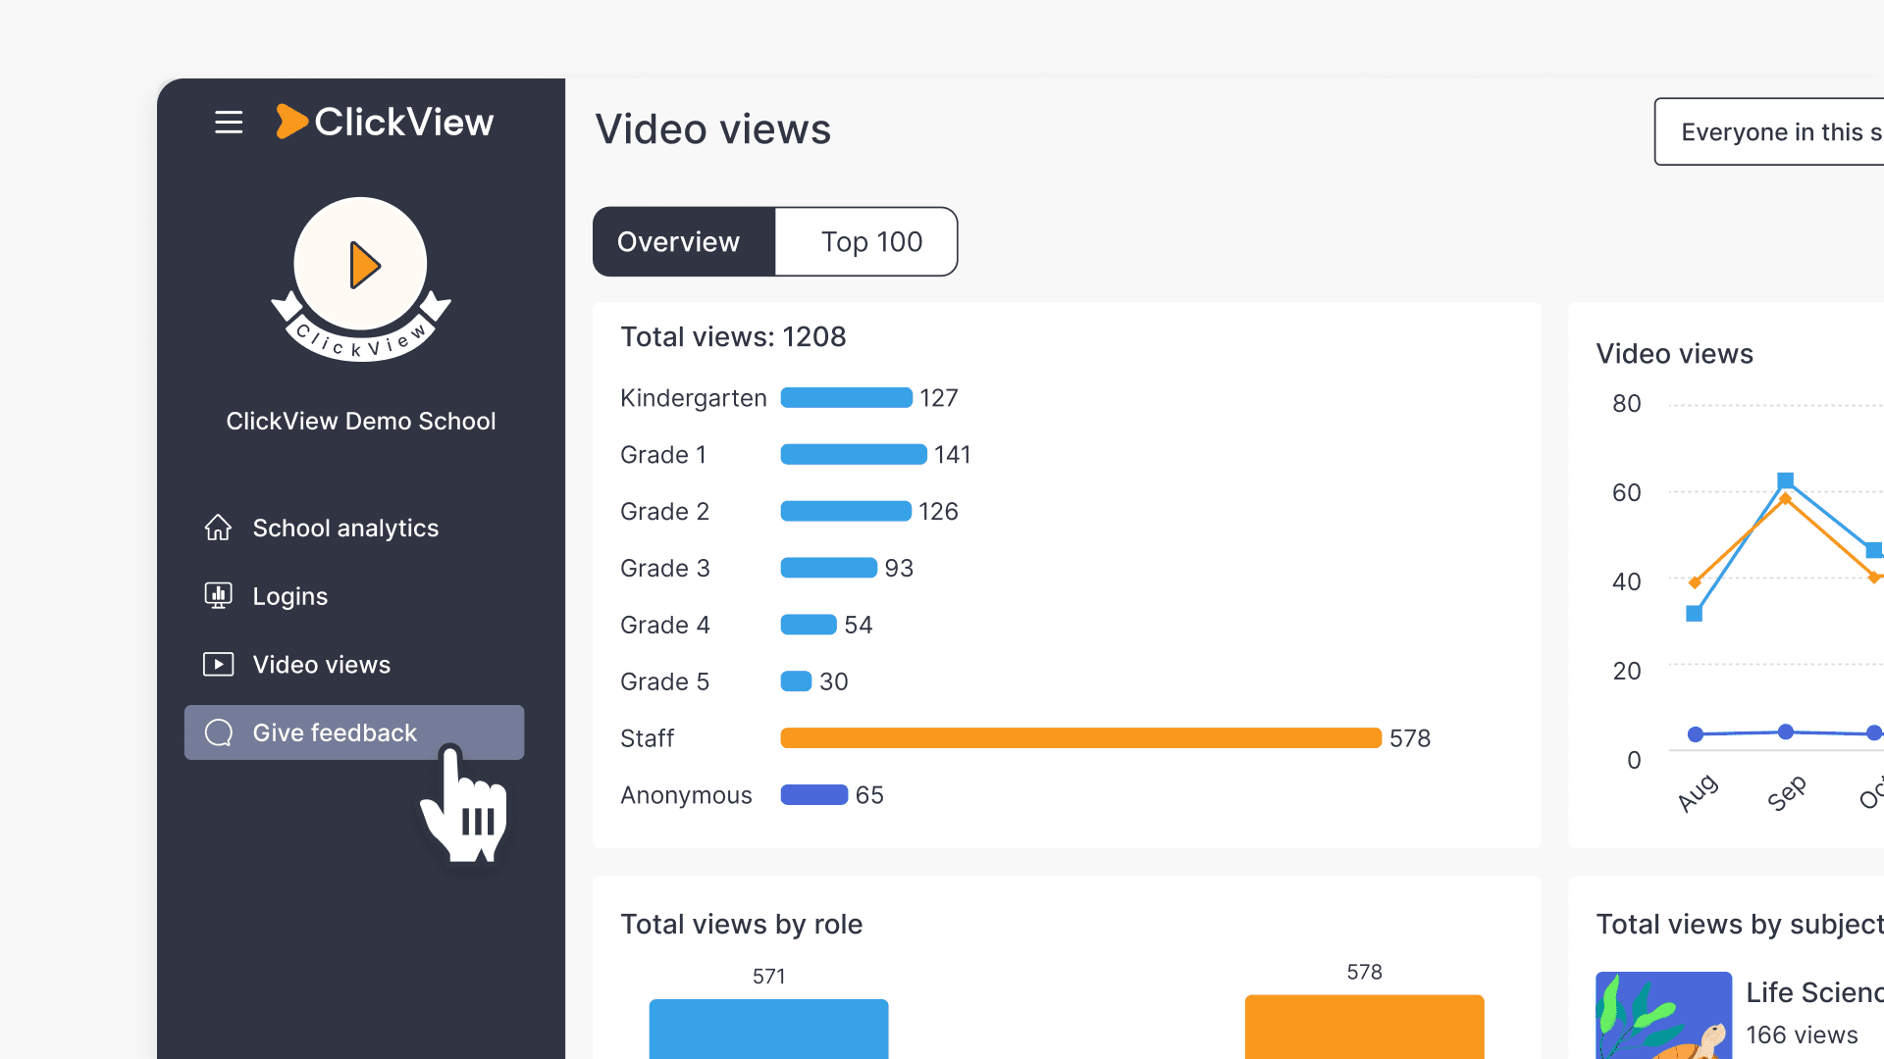Viewport: 1884px width, 1059px height.
Task: Click the Kindergarten row label
Action: point(694,398)
